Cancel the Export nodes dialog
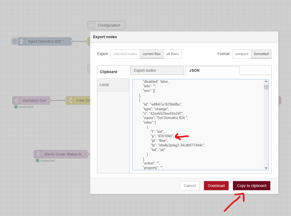The height and width of the screenshot is (216, 291). 190,186
